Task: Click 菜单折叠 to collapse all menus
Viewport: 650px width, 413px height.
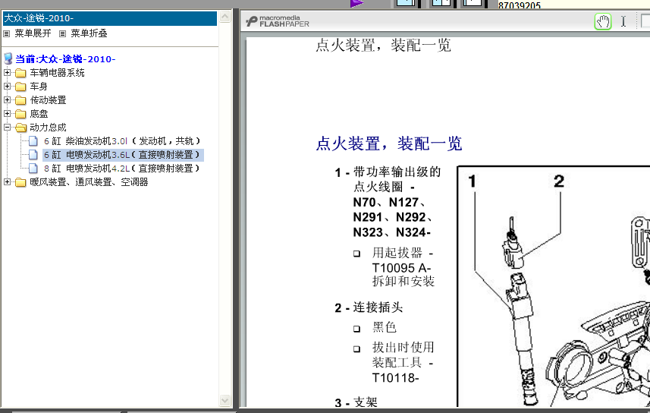Action: 89,33
